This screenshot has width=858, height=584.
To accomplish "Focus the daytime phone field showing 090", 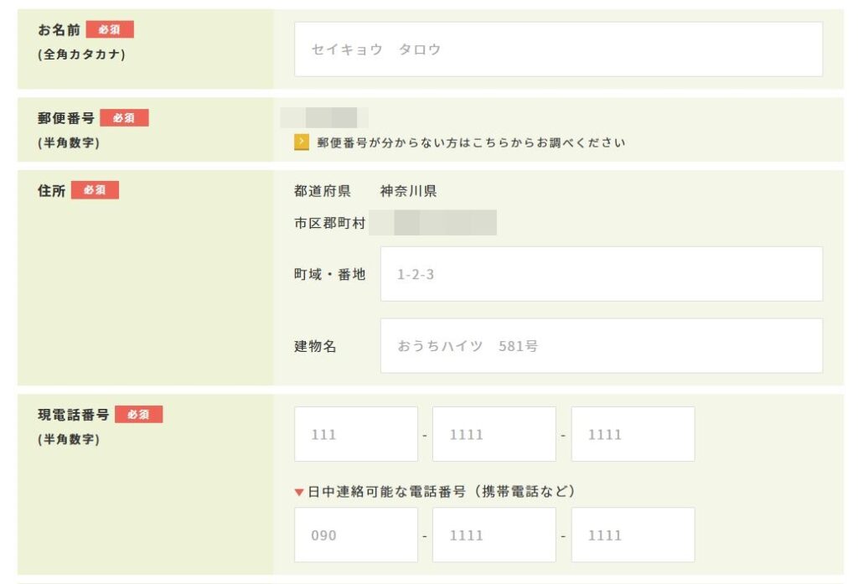I will pyautogui.click(x=355, y=535).
